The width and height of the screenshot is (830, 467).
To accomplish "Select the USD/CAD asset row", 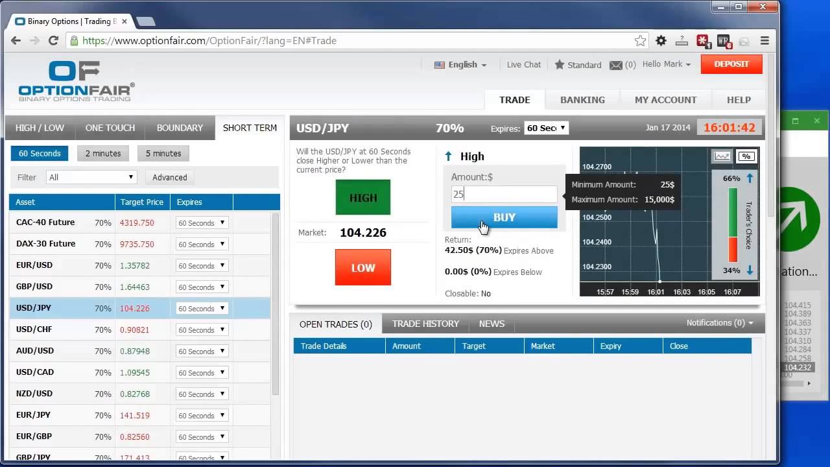I will (x=139, y=372).
